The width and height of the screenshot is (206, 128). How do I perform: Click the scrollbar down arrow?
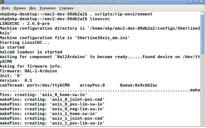202,124
